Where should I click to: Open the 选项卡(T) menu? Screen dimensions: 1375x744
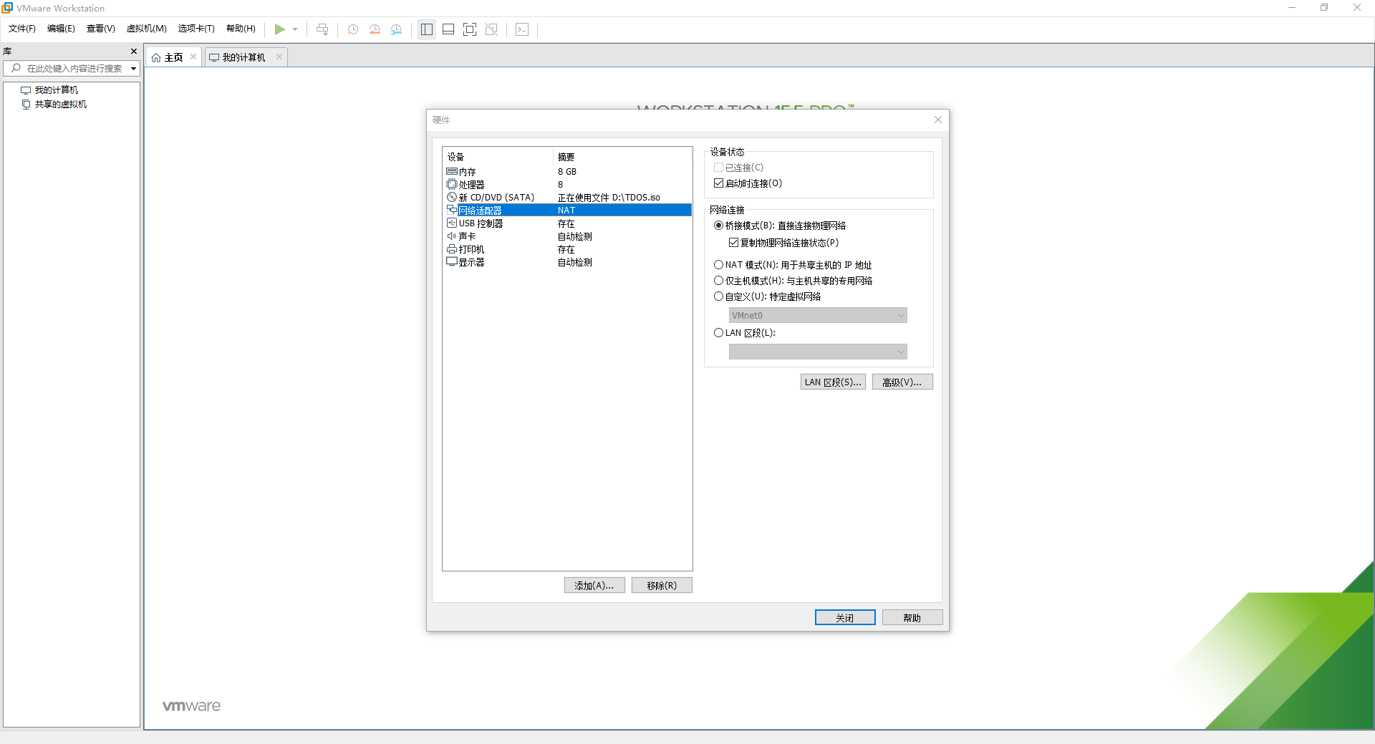196,29
